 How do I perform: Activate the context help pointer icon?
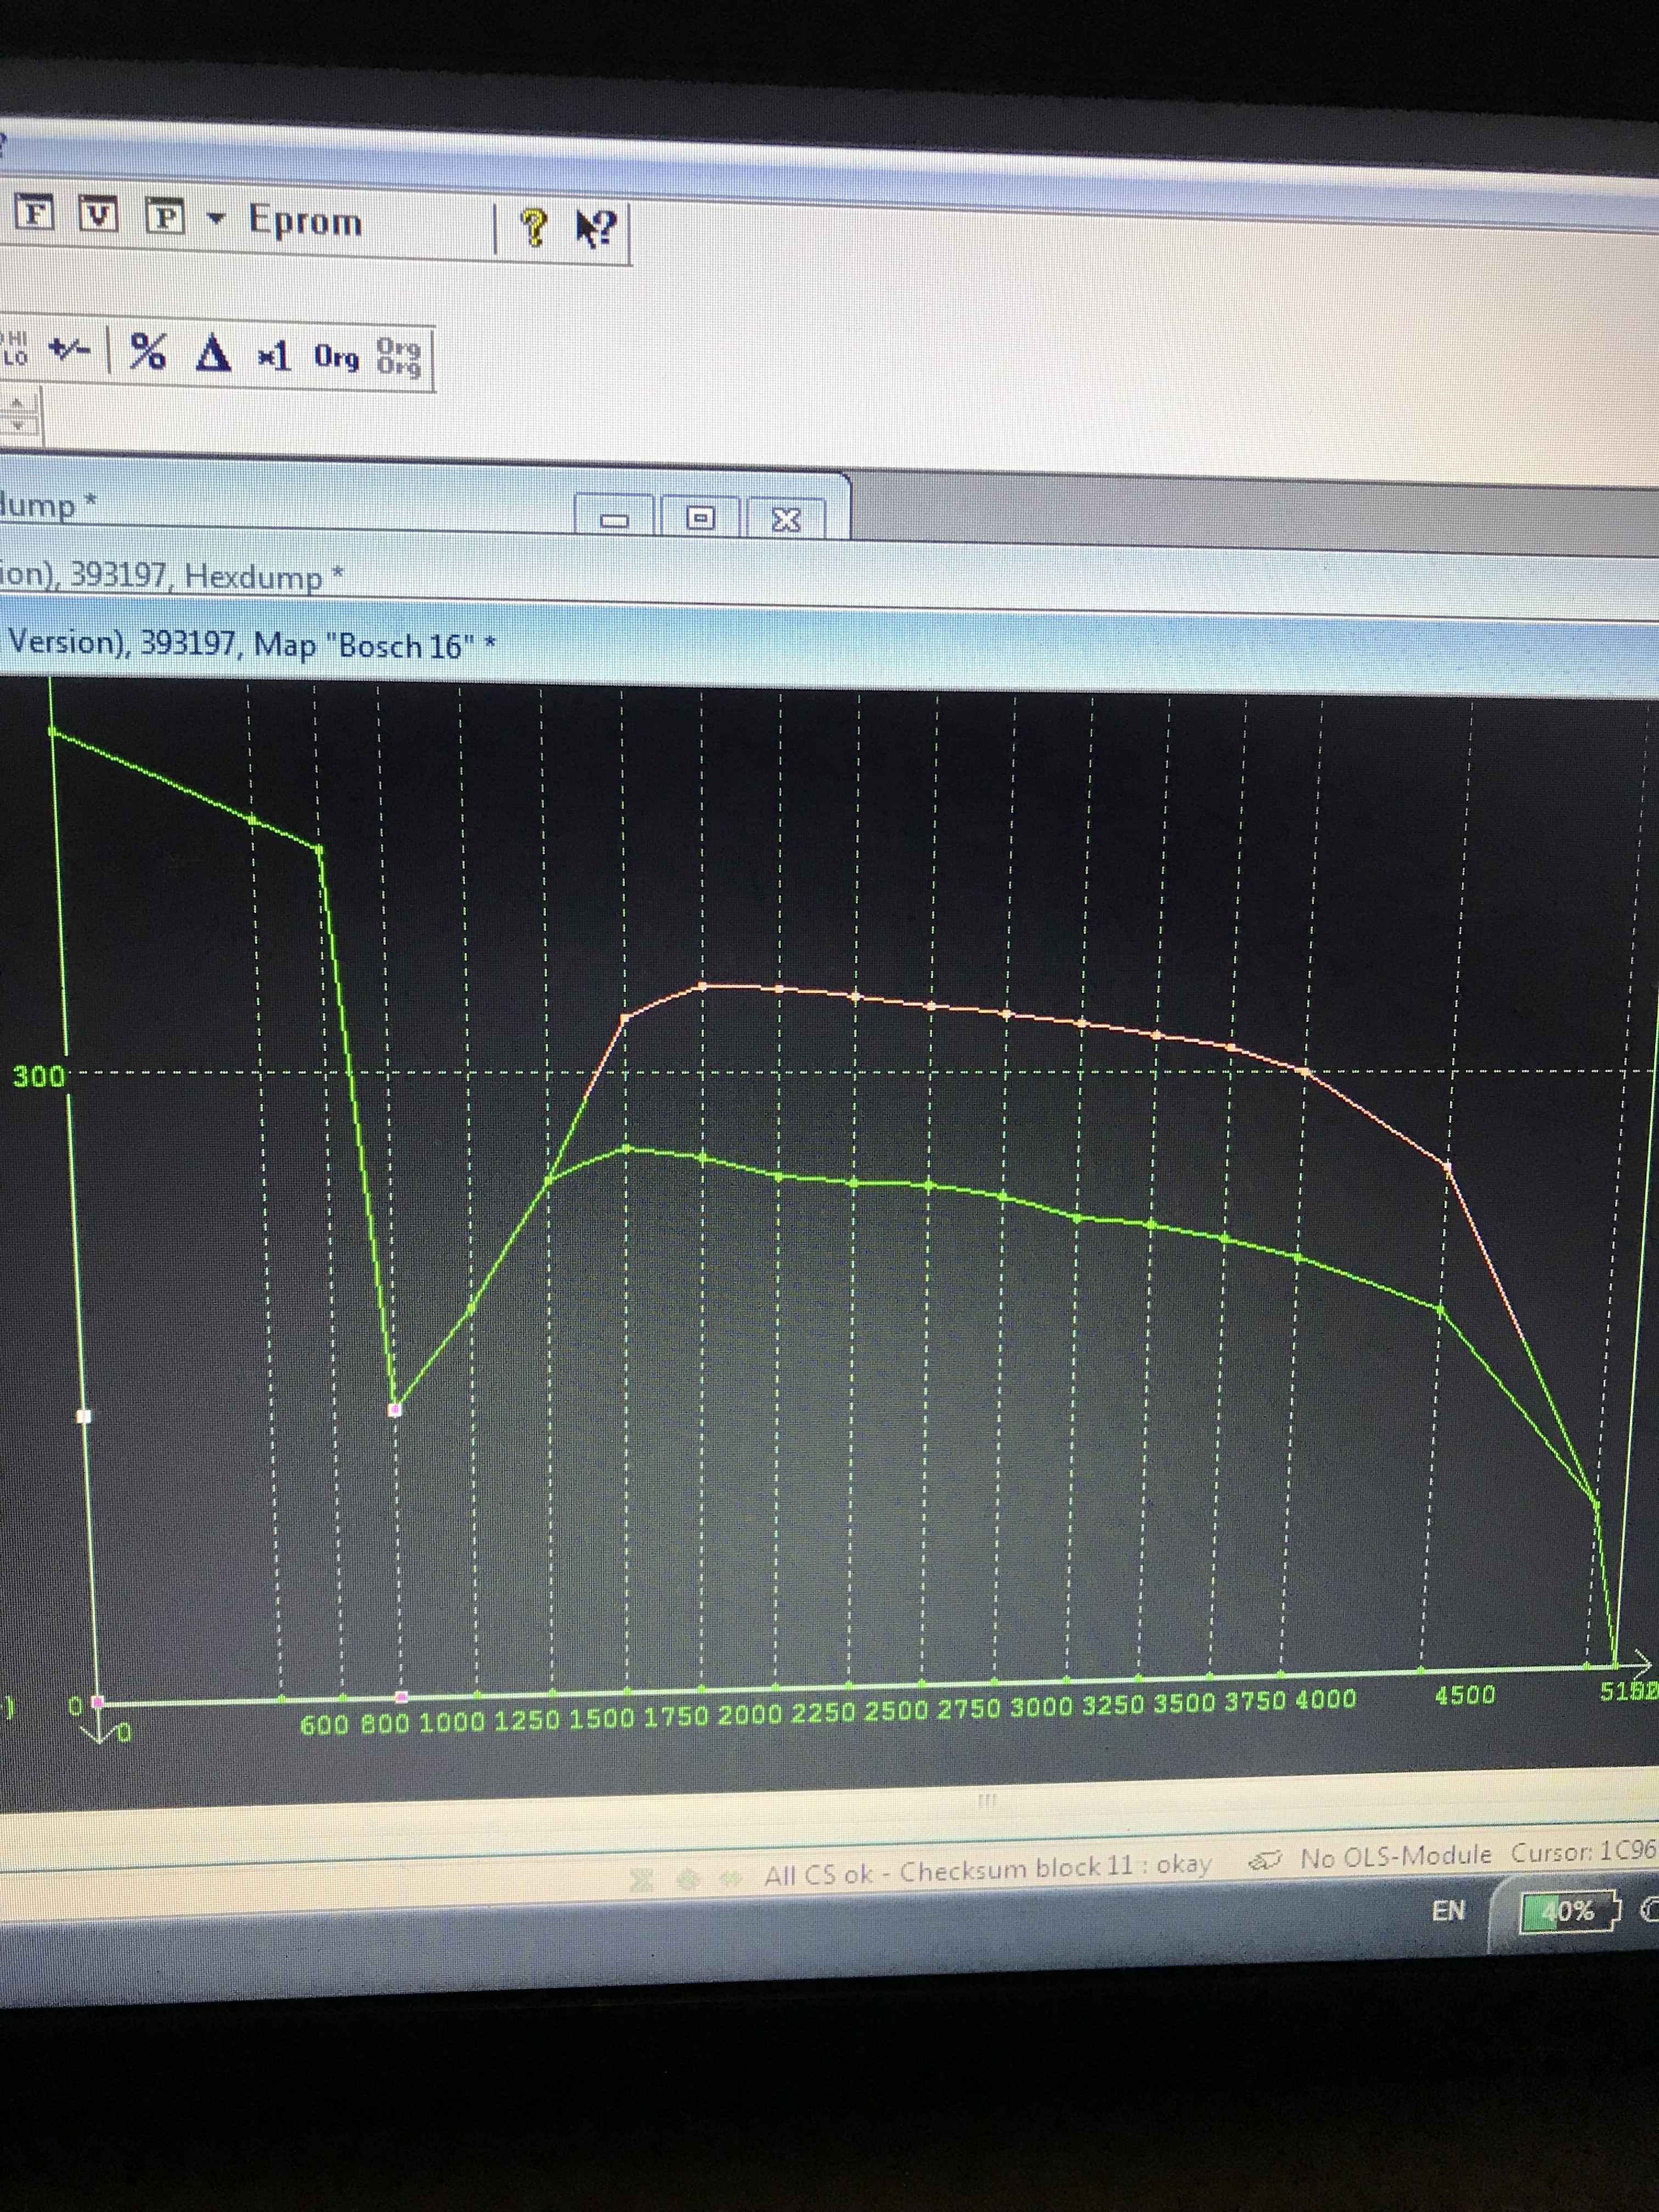pyautogui.click(x=597, y=229)
